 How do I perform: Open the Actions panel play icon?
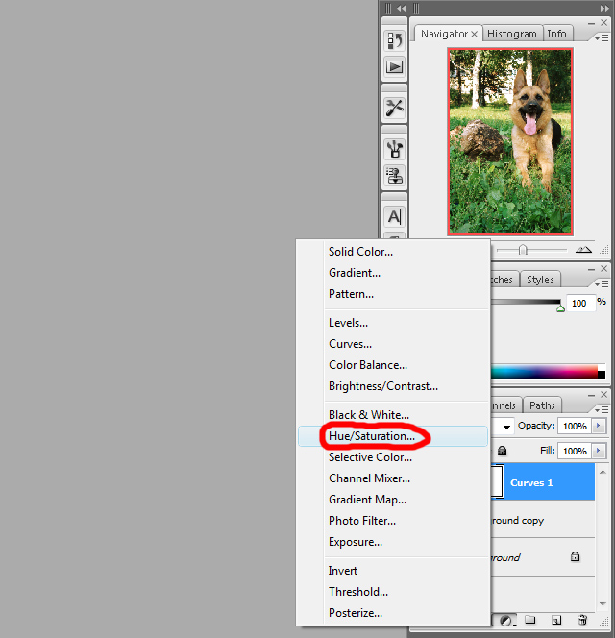tap(395, 67)
